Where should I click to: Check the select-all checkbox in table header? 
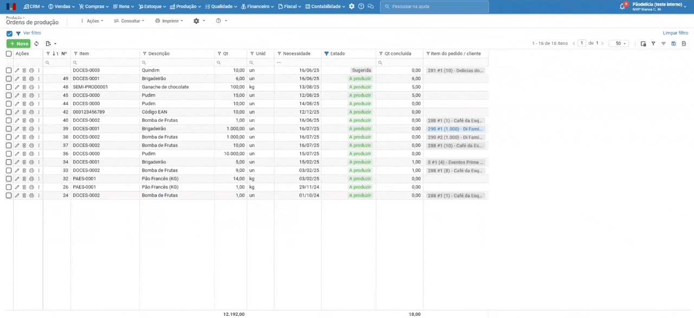point(9,54)
